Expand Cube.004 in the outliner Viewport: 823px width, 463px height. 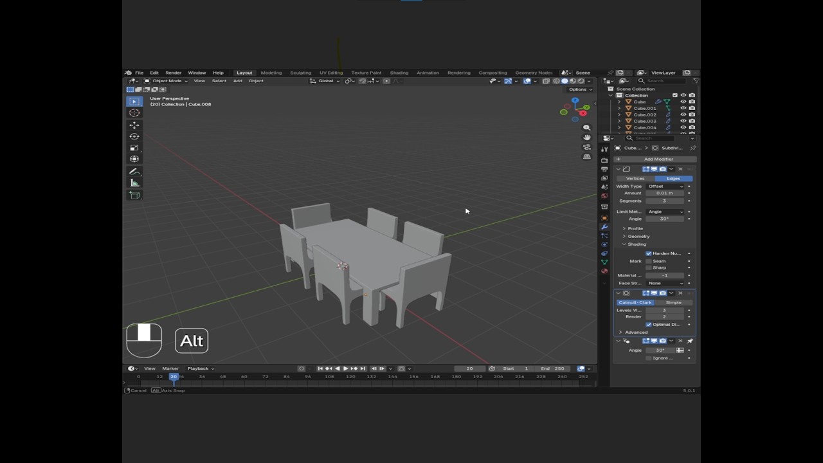coord(619,127)
